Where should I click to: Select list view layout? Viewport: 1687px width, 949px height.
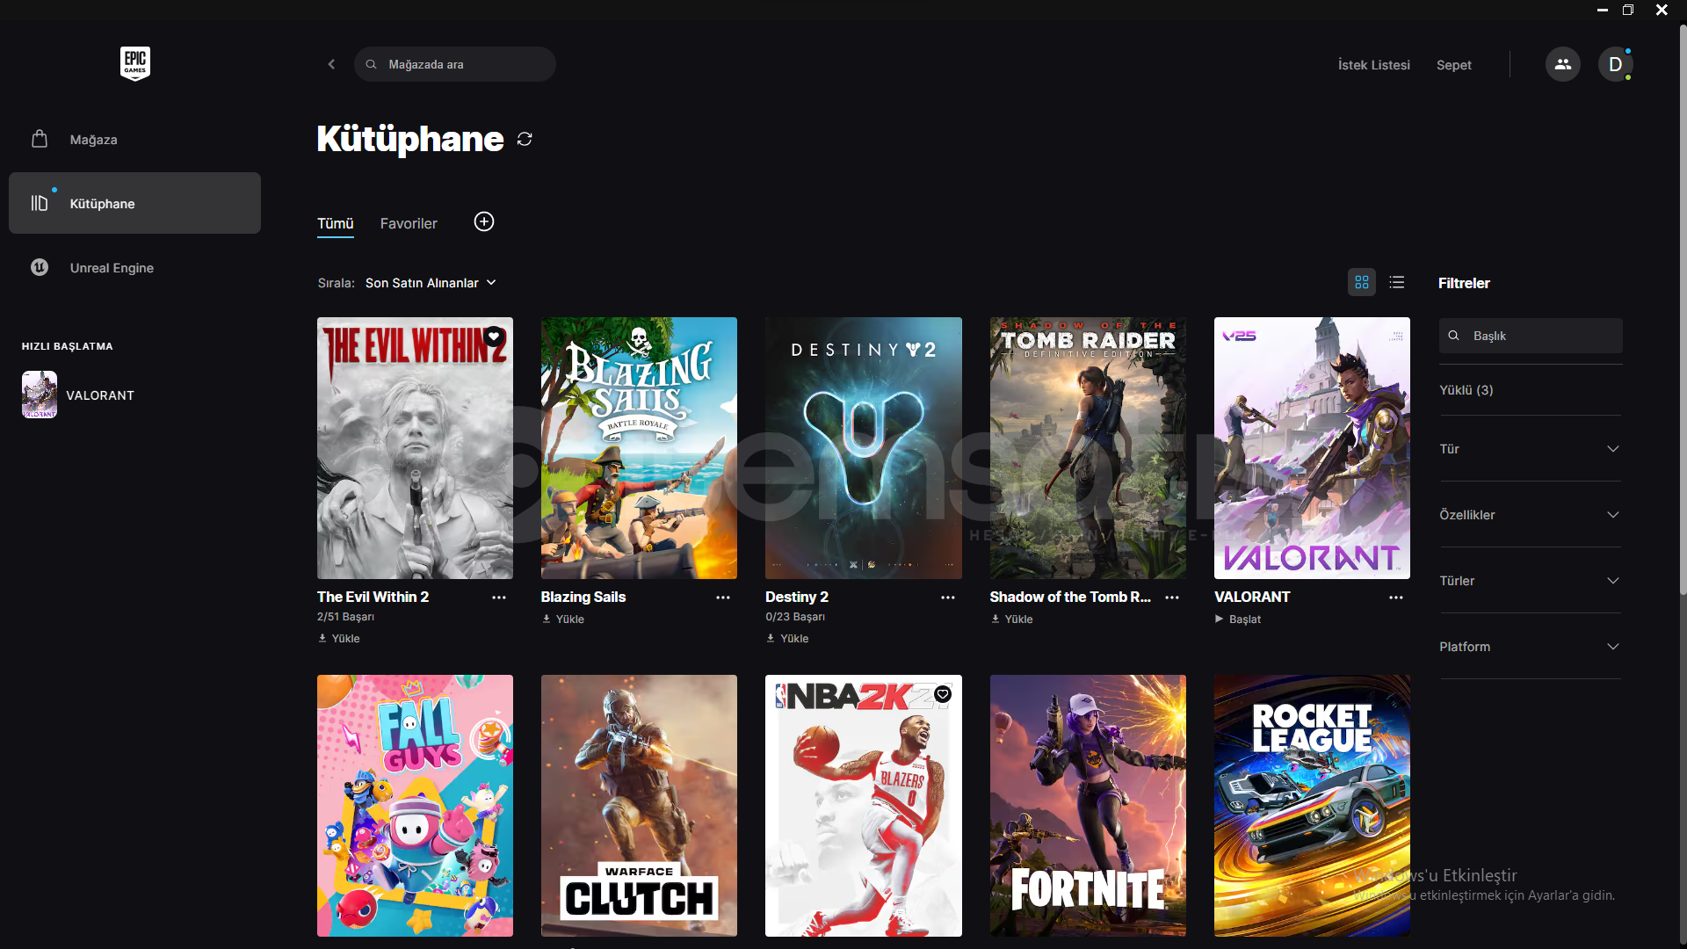[1397, 282]
